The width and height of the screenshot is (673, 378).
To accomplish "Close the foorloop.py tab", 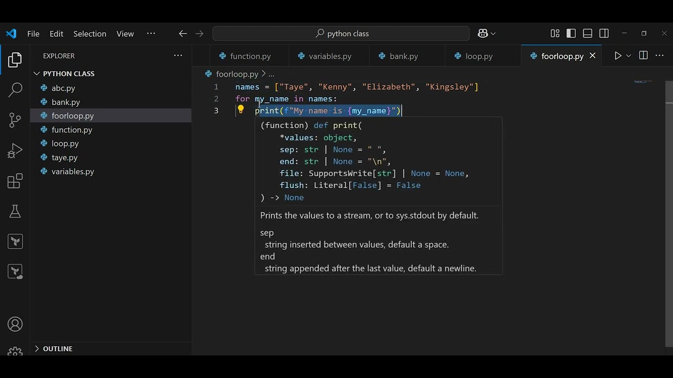I will [593, 56].
